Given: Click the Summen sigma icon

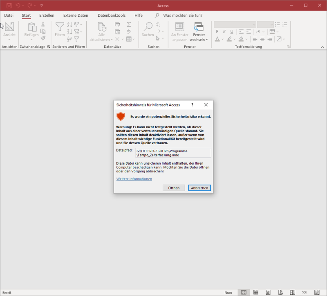Looking at the screenshot, I should point(129,25).
